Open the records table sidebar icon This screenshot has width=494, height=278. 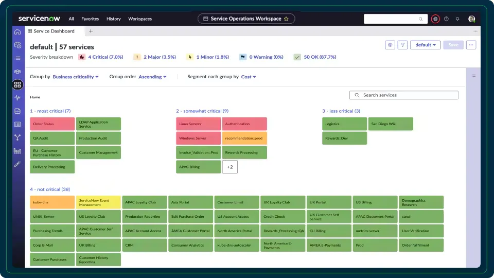coord(17,124)
